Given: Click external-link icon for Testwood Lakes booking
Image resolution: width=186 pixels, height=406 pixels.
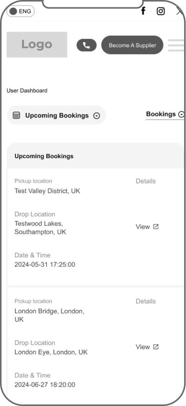Looking at the screenshot, I should (156, 226).
